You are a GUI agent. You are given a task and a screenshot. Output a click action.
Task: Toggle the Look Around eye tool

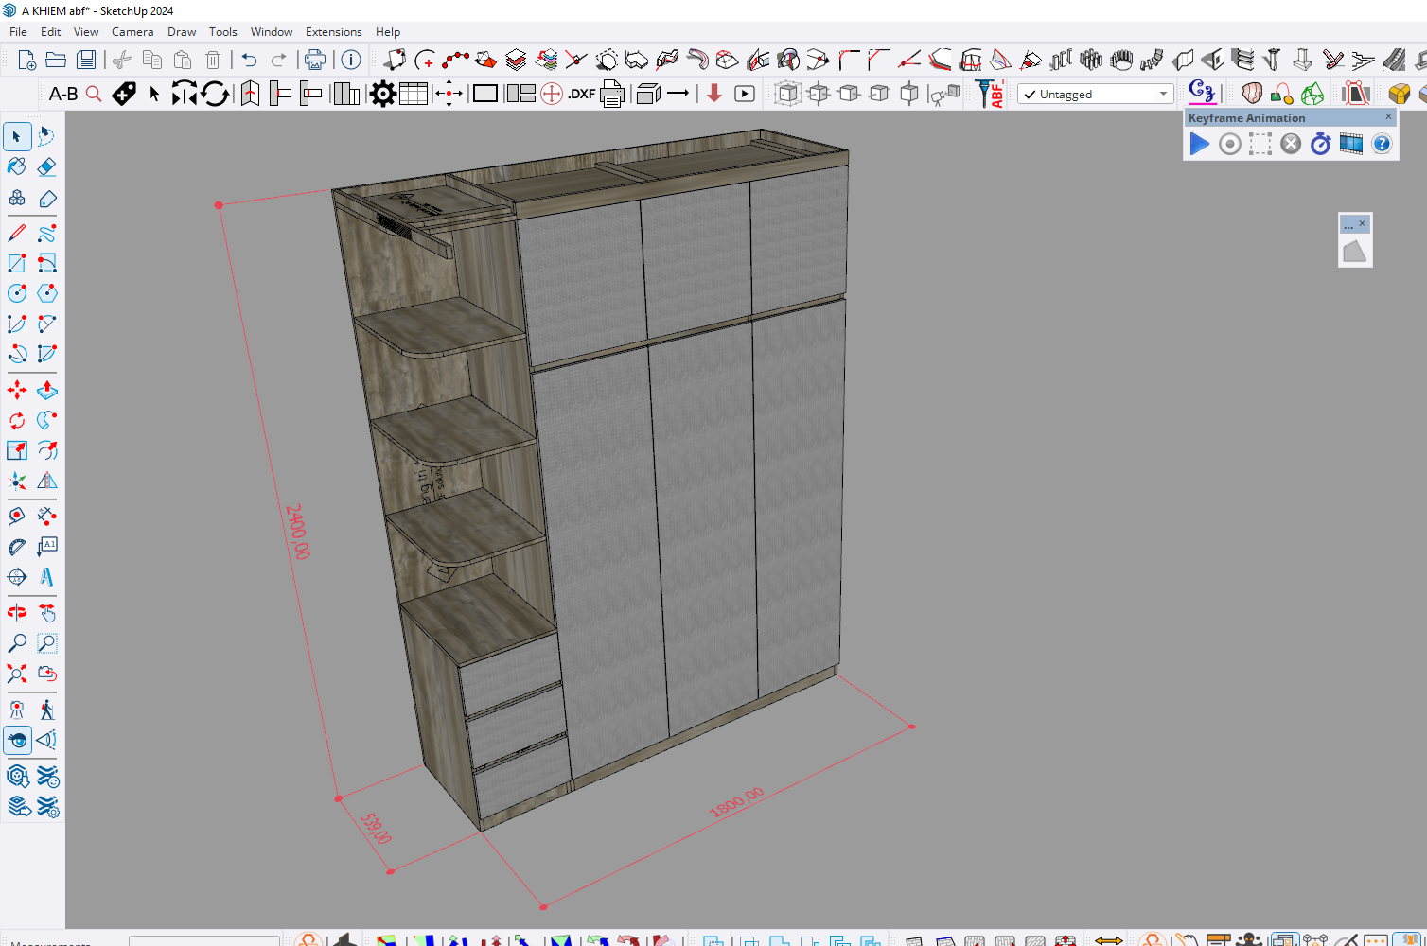pyautogui.click(x=17, y=740)
